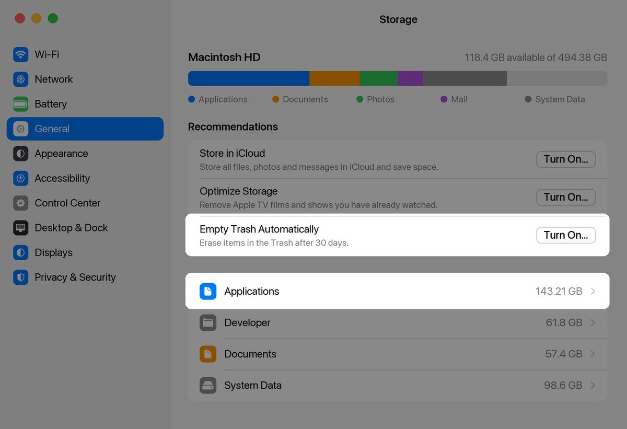Click the Appearance icon in sidebar
Screen dimensions: 627x429
pyautogui.click(x=21, y=154)
